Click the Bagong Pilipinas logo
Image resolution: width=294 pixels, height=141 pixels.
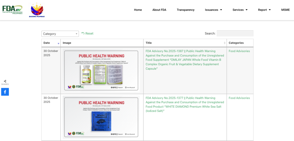(x=37, y=10)
